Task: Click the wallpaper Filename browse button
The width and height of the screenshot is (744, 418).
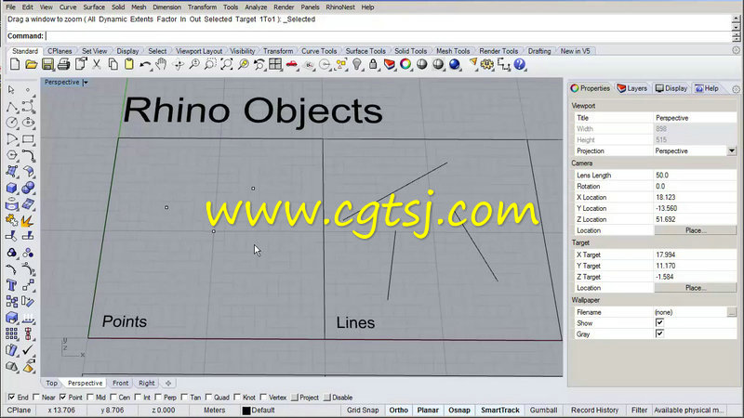Action: click(x=731, y=312)
